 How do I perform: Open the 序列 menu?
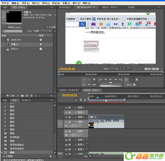pos(46,3)
